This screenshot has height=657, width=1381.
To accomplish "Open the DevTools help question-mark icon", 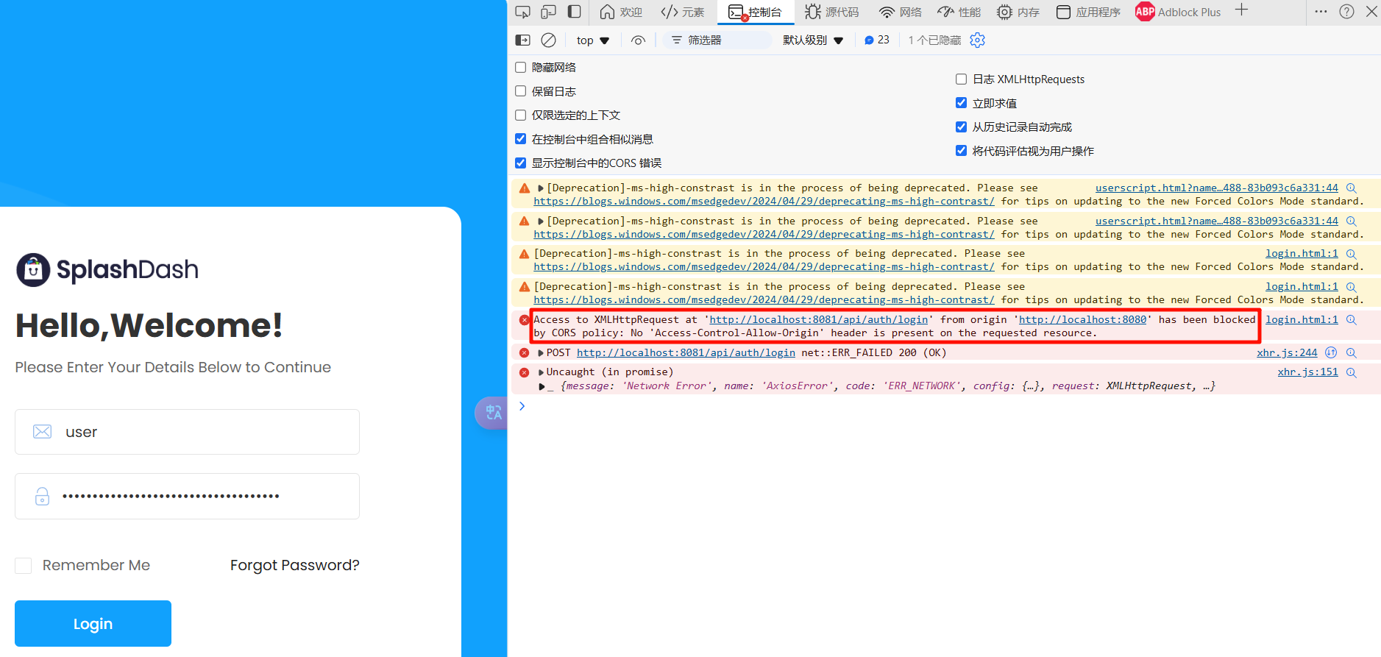I will coord(1346,12).
